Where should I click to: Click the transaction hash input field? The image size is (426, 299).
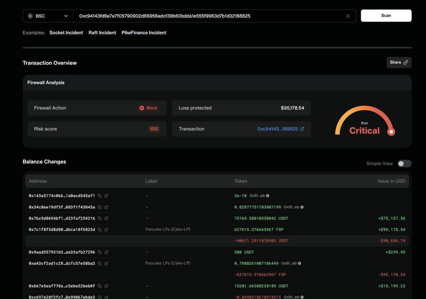206,16
